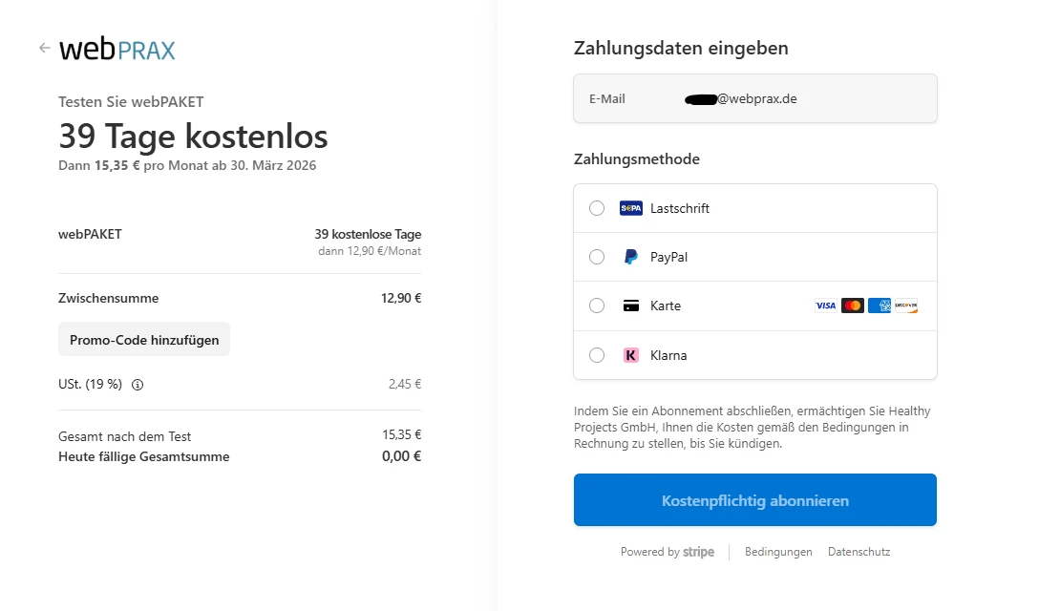The height and width of the screenshot is (611, 1060).
Task: Click the Discover card brand icon
Action: pyautogui.click(x=906, y=306)
